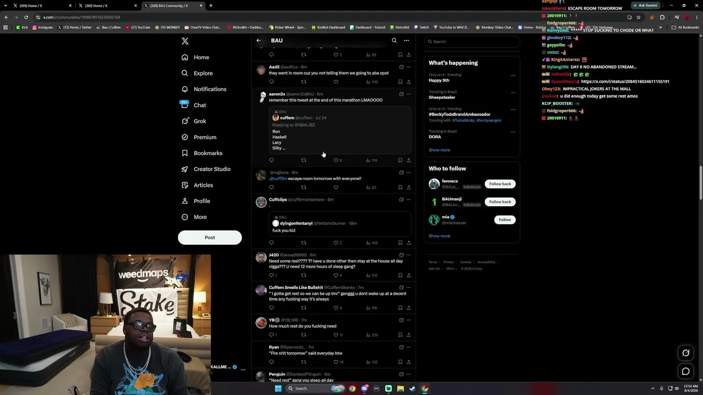Open BAU community header options menu

point(406,41)
